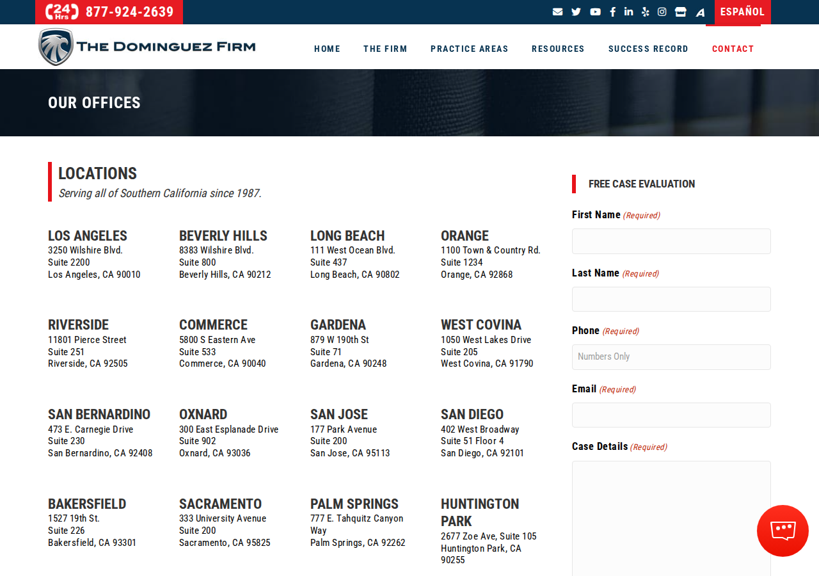The image size is (819, 576).
Task: Open the LinkedIn icon link
Action: click(x=629, y=12)
